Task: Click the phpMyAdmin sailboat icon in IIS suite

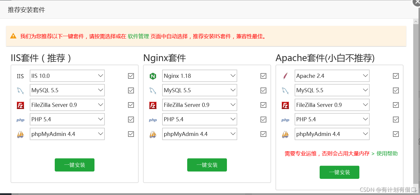Action: (x=20, y=135)
